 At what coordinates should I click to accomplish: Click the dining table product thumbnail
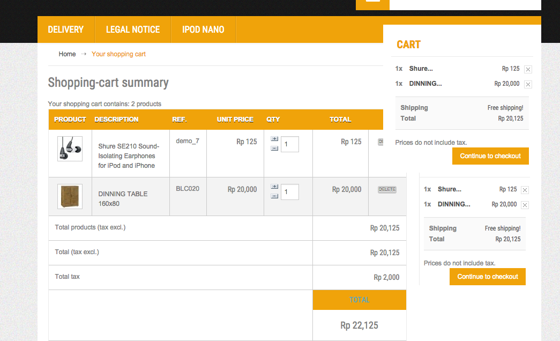tap(70, 196)
